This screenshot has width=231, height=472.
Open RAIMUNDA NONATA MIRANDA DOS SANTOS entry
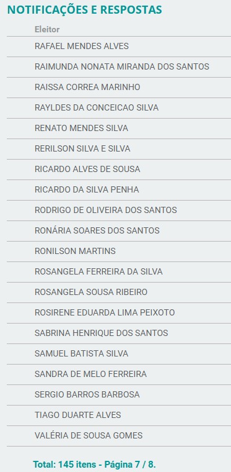pos(119,67)
